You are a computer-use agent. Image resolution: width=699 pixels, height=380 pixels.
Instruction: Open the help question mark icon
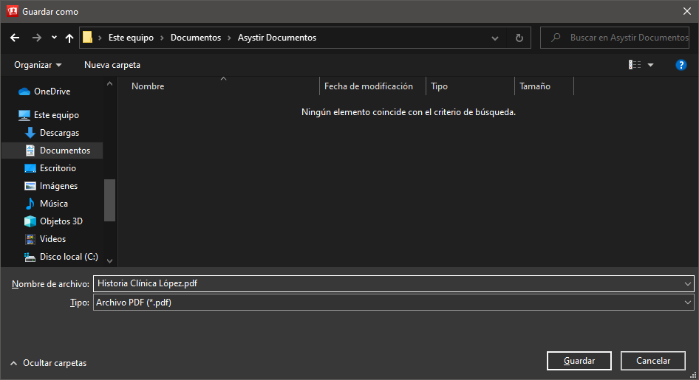point(681,65)
